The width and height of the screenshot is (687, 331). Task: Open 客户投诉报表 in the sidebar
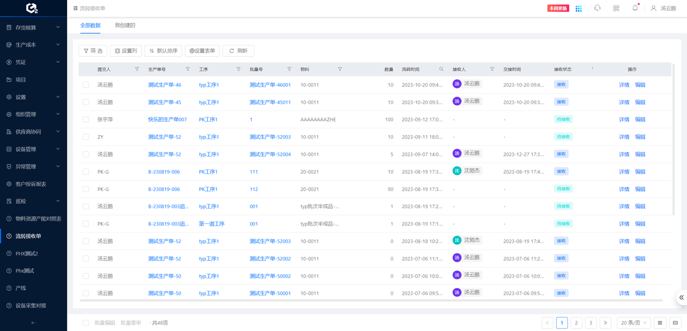(x=31, y=184)
